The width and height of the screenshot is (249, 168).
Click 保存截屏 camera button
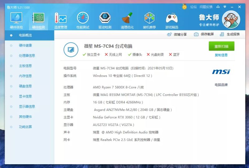[x=204, y=34]
